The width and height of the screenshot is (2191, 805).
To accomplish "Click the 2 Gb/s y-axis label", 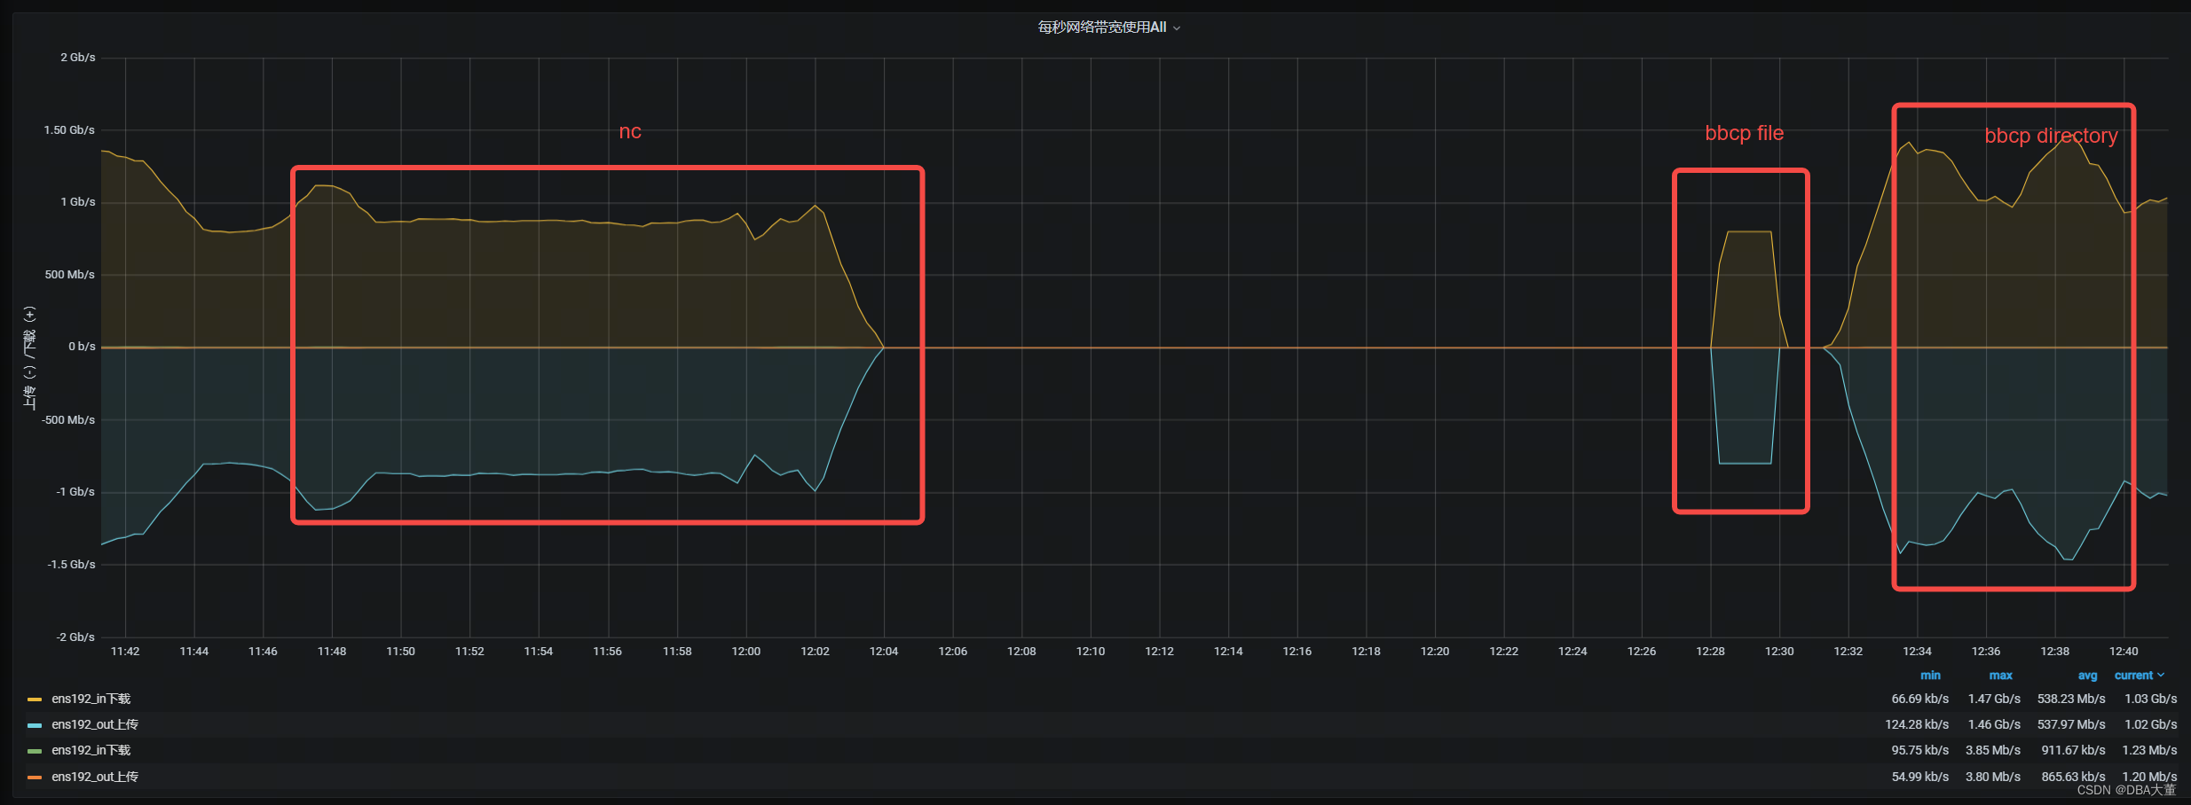I will click(x=78, y=58).
